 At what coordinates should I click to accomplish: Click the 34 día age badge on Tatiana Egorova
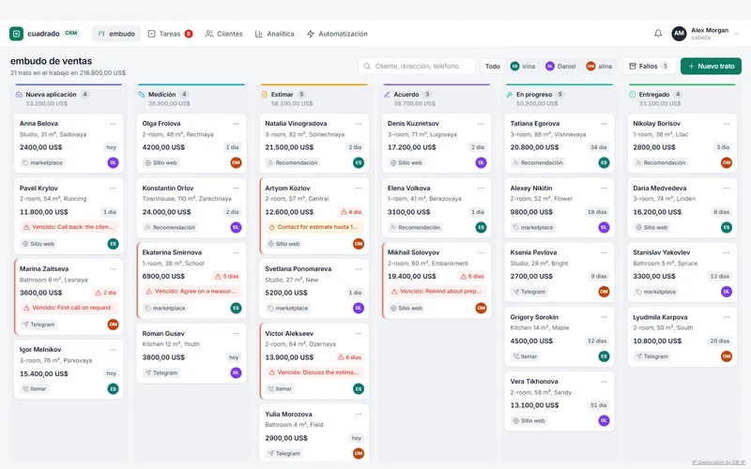(x=598, y=147)
